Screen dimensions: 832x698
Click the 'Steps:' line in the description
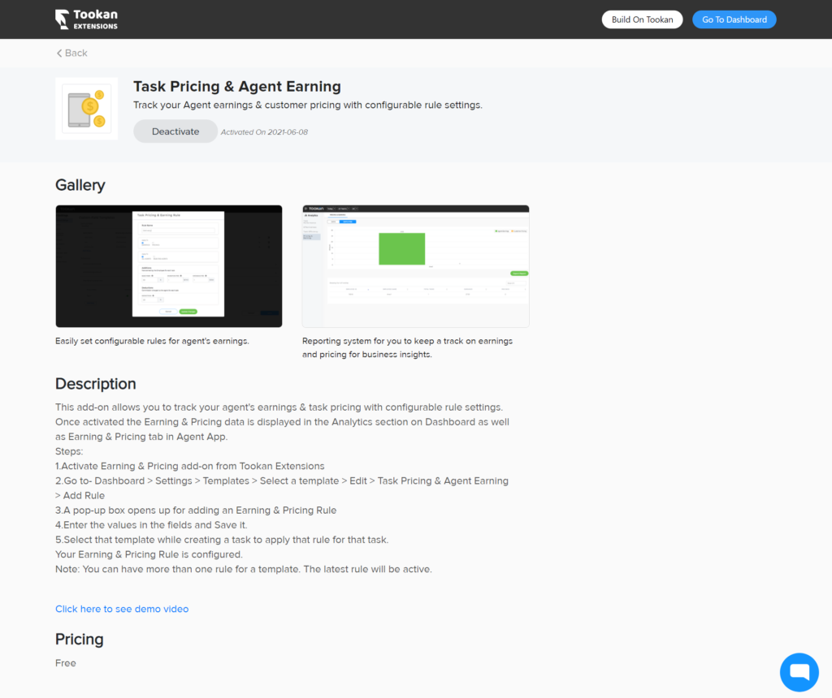[69, 451]
